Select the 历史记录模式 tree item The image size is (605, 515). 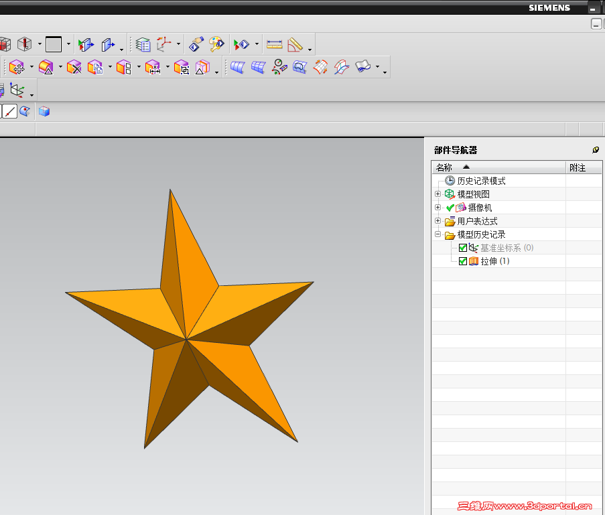481,181
